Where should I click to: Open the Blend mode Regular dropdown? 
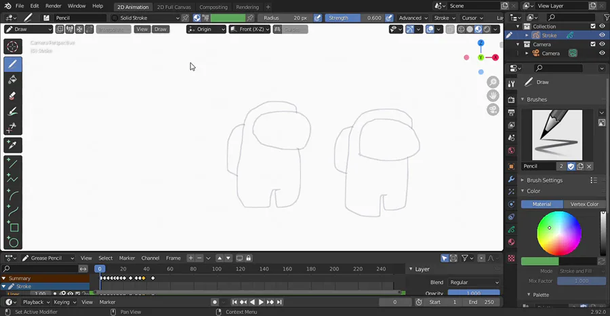pyautogui.click(x=474, y=283)
